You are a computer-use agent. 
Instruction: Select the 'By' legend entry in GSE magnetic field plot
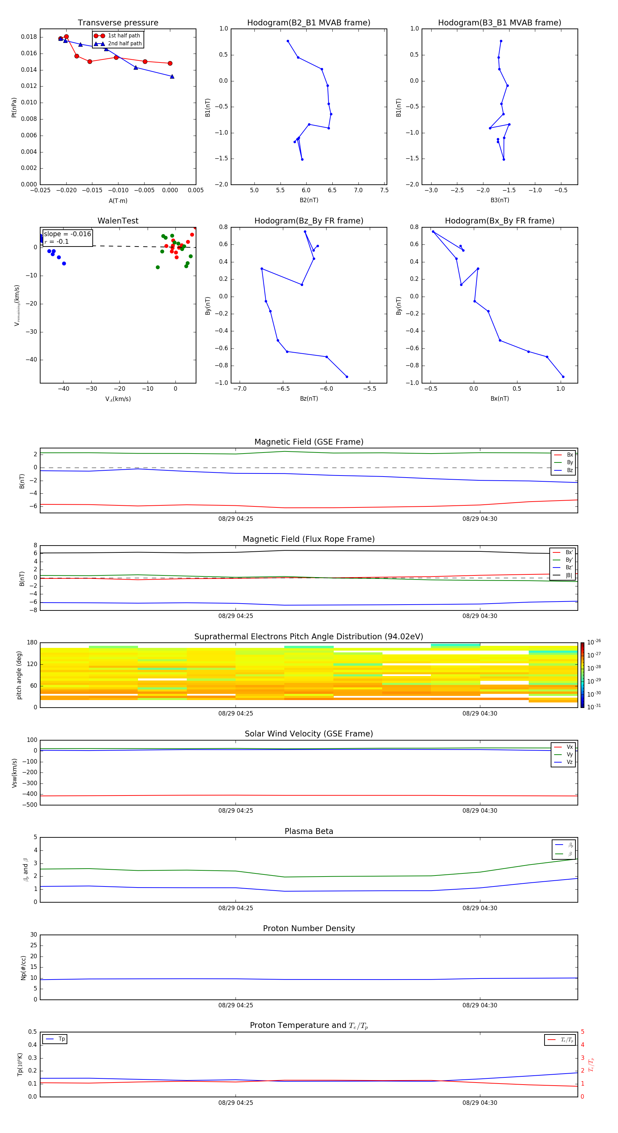(563, 462)
